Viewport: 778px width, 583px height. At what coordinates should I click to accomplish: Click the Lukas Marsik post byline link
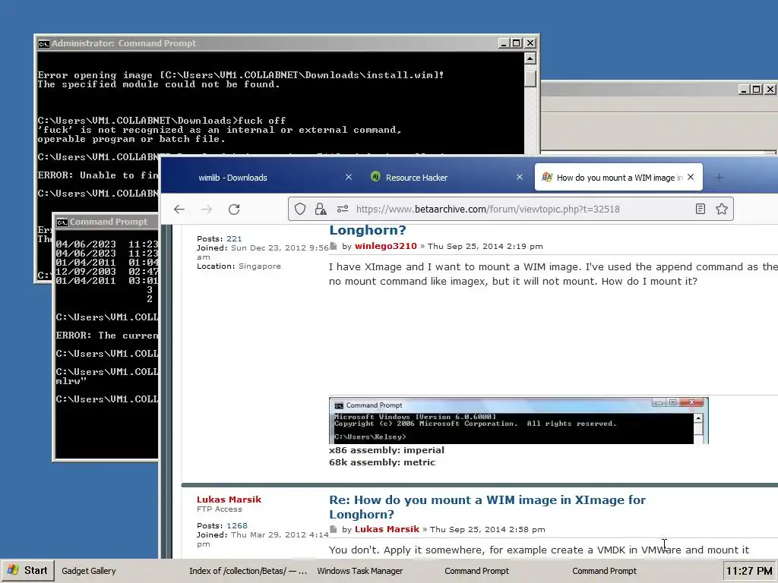[387, 529]
